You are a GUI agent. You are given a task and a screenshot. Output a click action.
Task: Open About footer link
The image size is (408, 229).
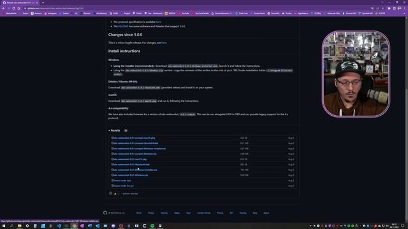point(266,213)
